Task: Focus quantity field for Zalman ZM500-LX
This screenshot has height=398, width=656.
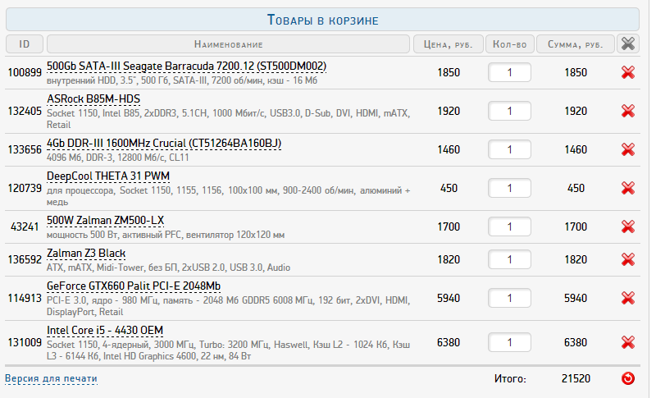Action: (x=509, y=226)
